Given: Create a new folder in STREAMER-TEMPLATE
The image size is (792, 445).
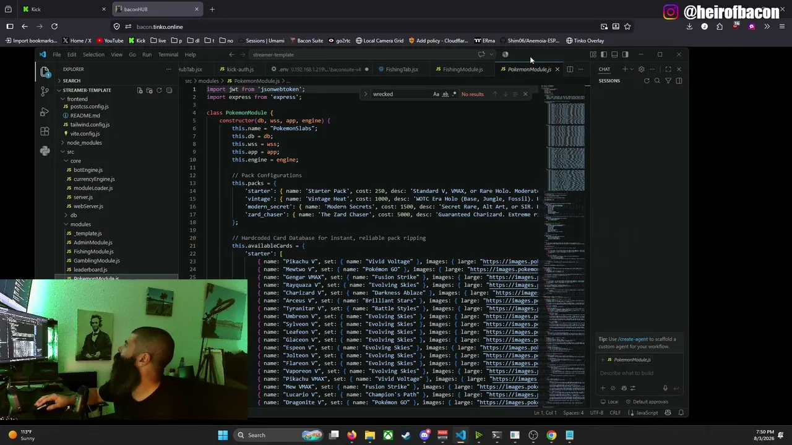Looking at the screenshot, I should (149, 90).
